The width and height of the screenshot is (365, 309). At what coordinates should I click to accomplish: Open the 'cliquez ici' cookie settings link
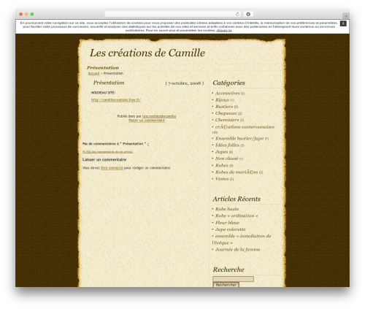[224, 31]
